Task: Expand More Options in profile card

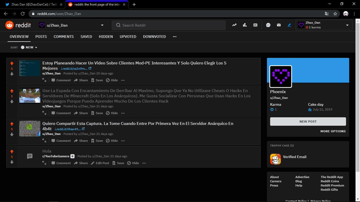Action: tap(333, 131)
